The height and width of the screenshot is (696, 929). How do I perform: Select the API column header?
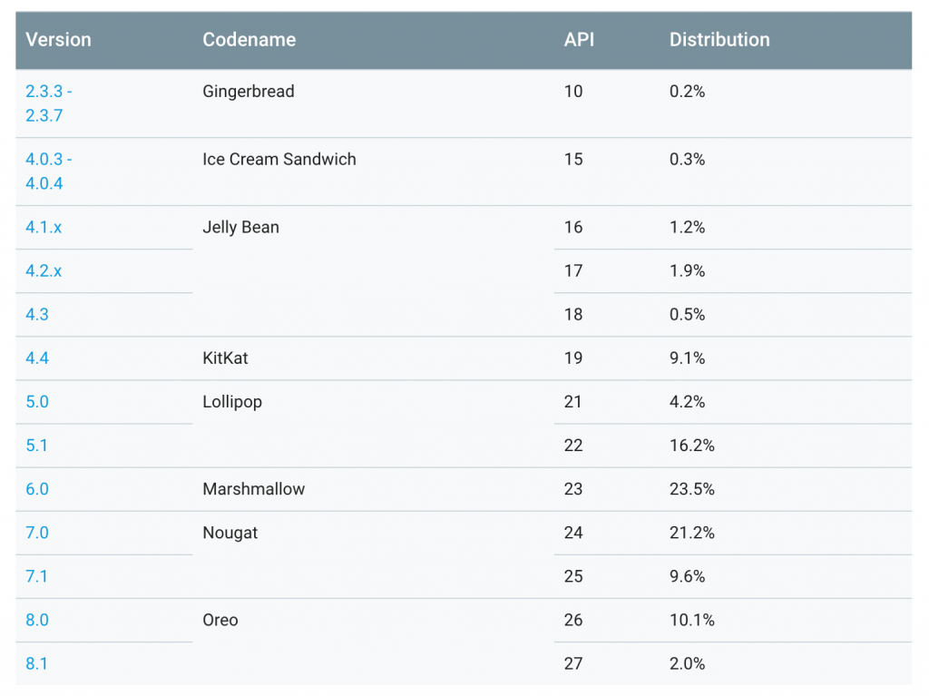[578, 40]
